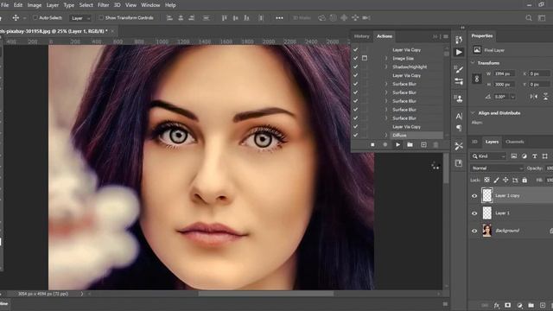Create a new action set folder
Viewport: 553px width, 311px height.
(x=410, y=144)
